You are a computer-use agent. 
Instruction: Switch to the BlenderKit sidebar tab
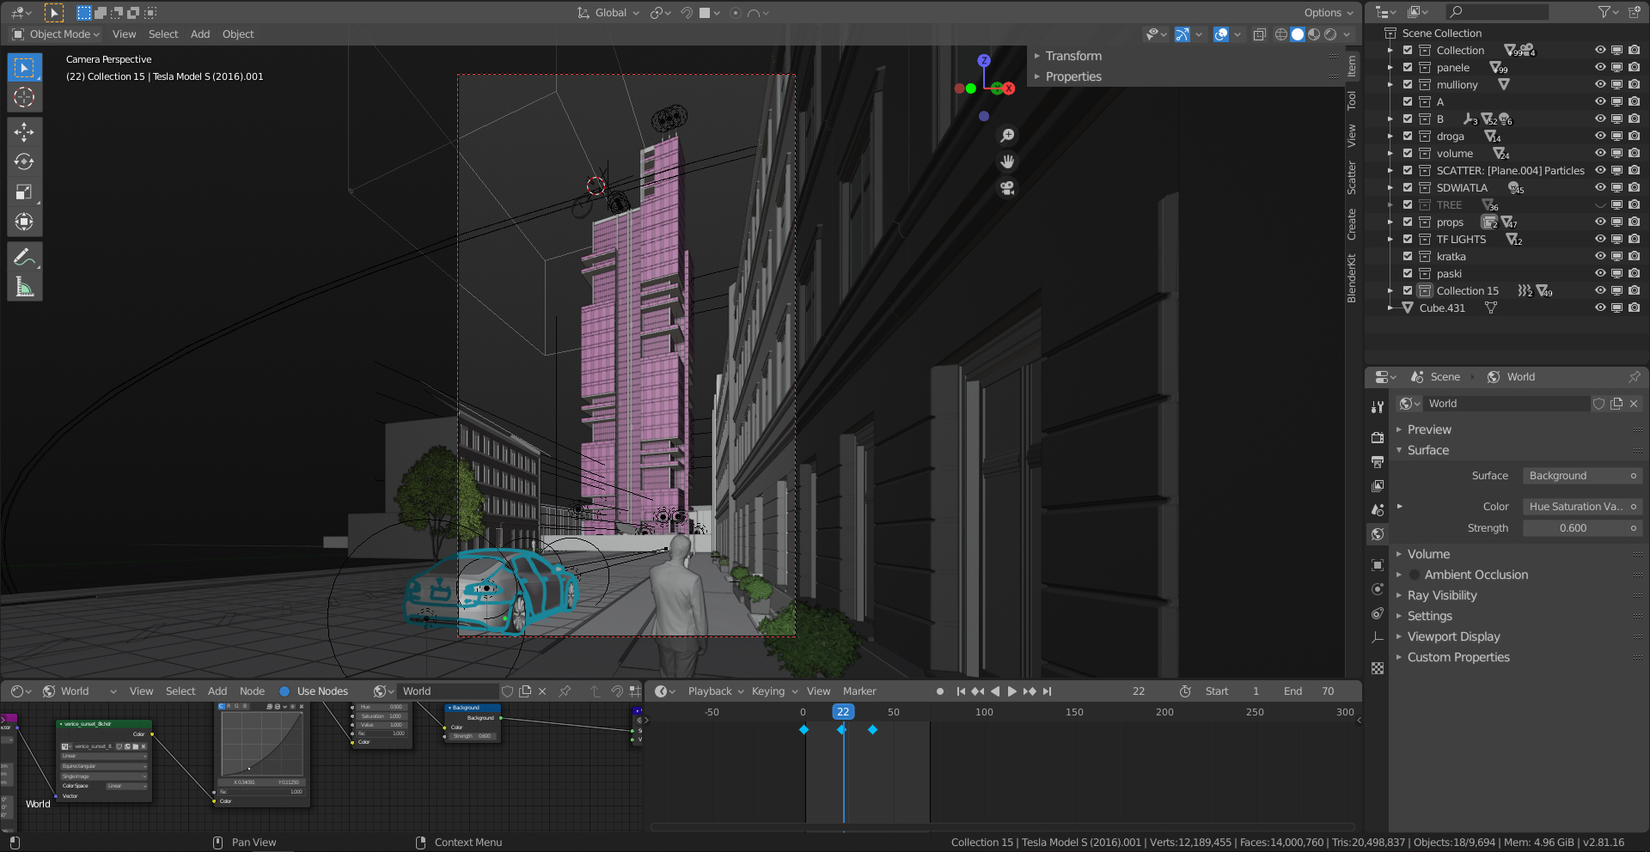pos(1352,277)
